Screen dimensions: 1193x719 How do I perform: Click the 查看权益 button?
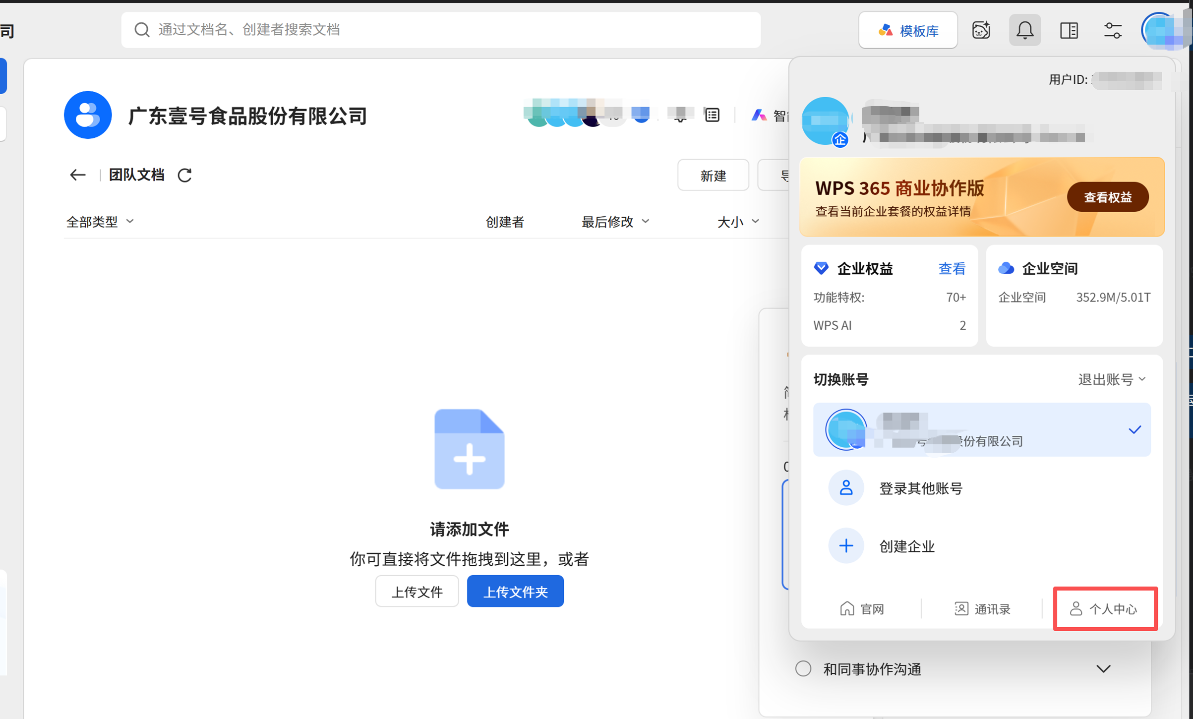pyautogui.click(x=1107, y=197)
